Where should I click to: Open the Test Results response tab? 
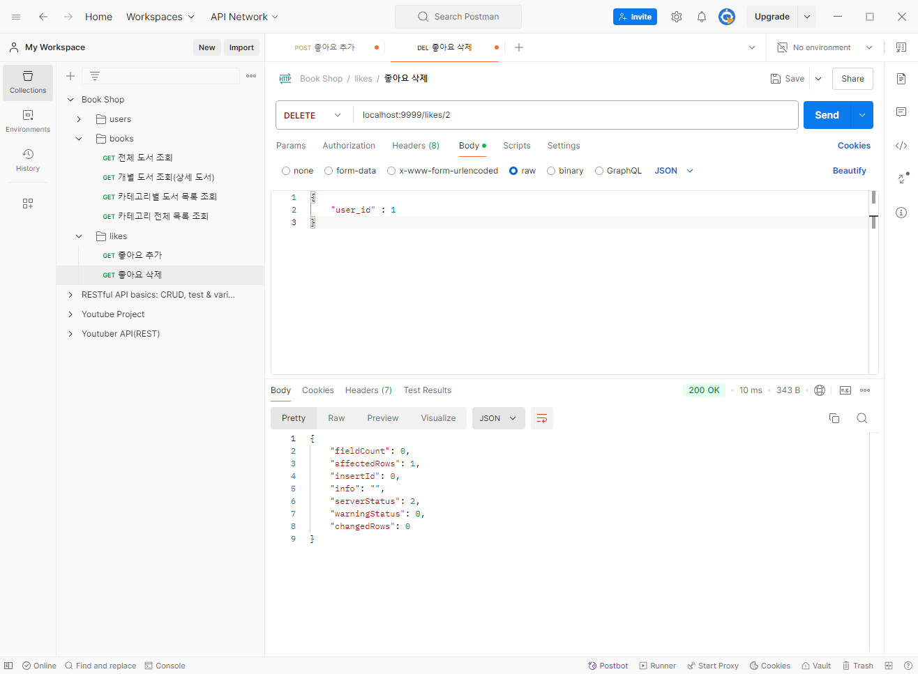pyautogui.click(x=427, y=390)
